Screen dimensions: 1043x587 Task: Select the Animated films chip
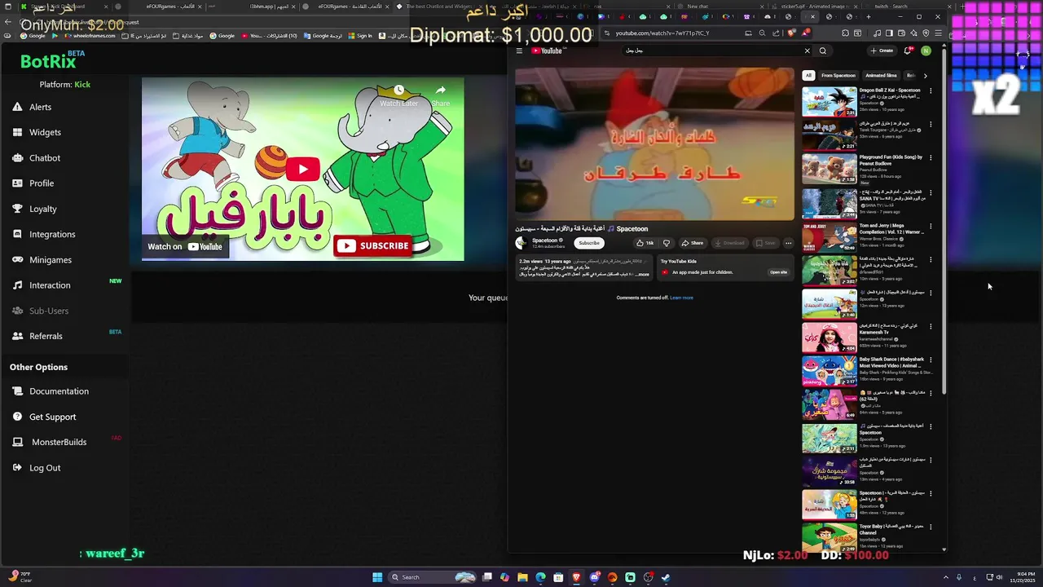click(x=881, y=76)
